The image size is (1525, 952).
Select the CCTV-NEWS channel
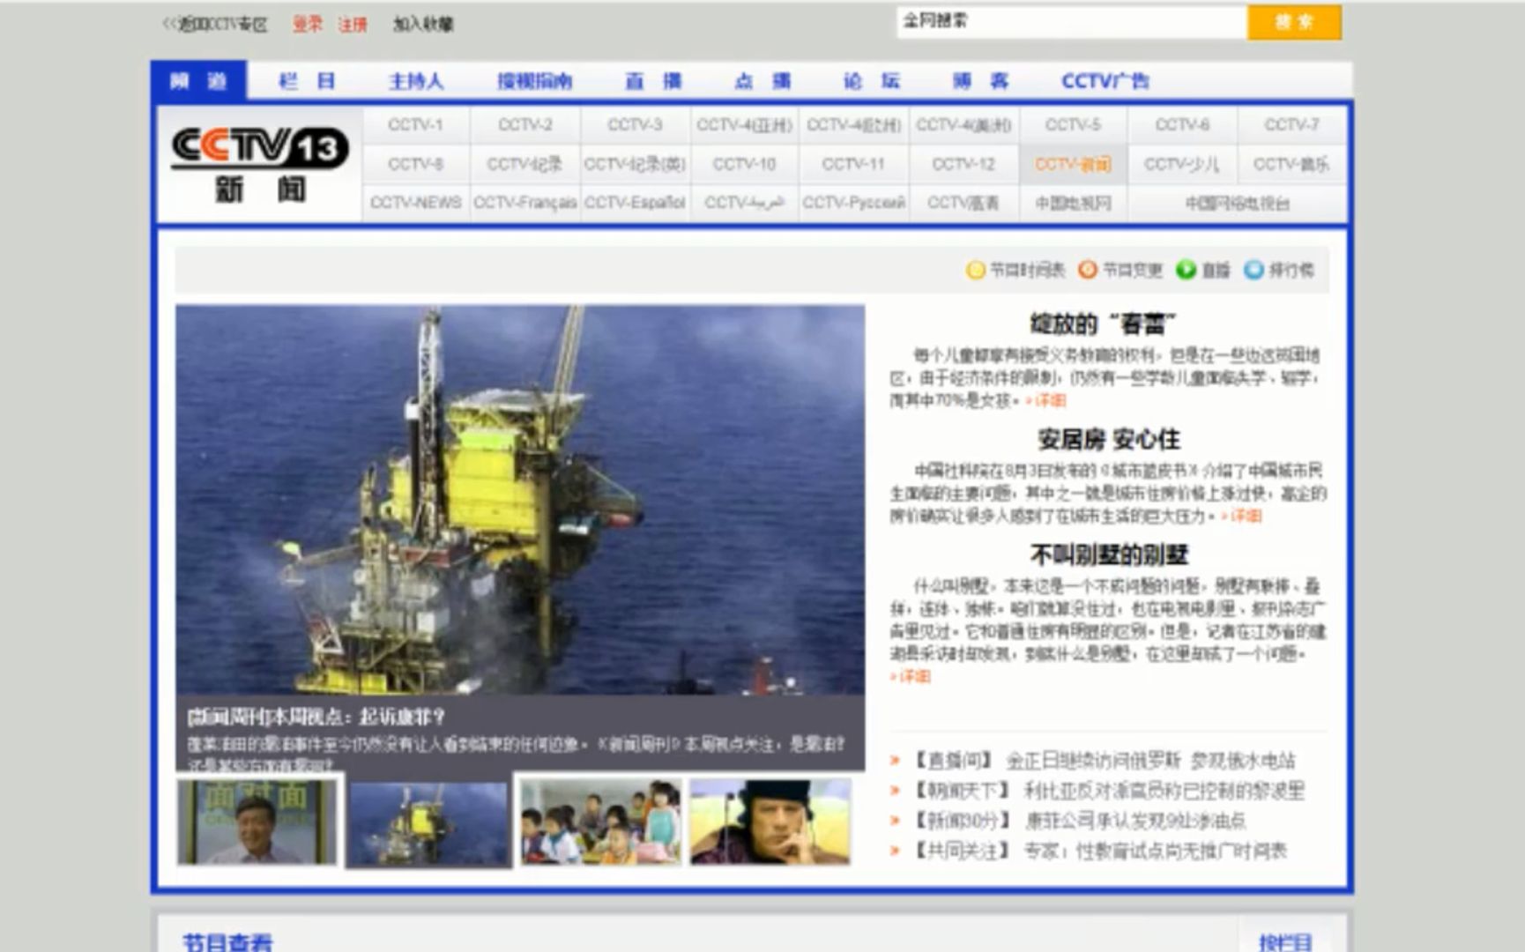pyautogui.click(x=415, y=203)
